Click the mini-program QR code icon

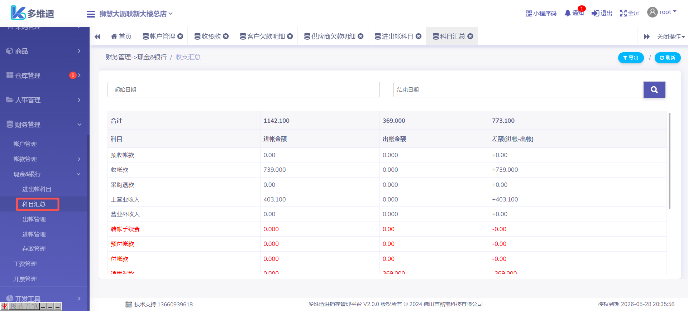[529, 13]
